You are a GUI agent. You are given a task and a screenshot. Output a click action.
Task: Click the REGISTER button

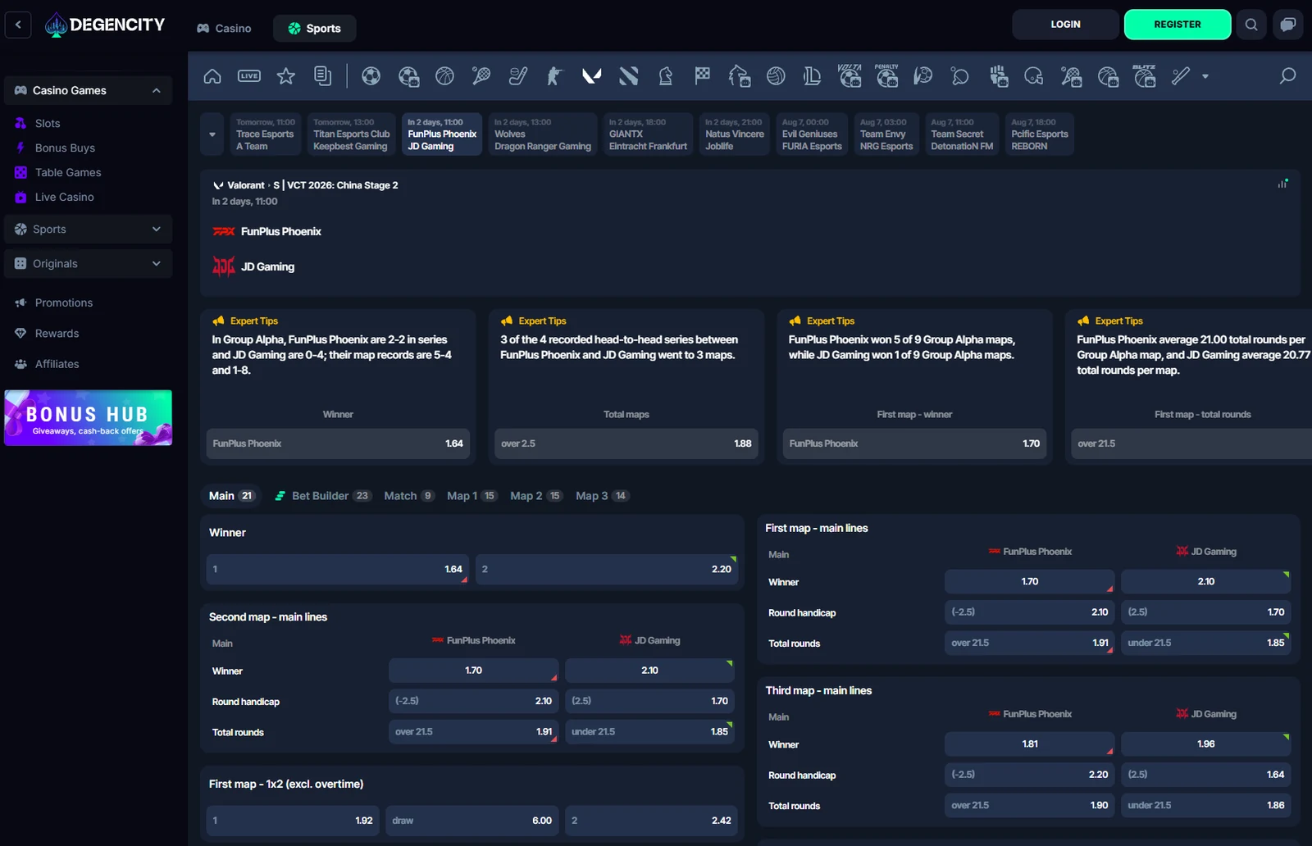(1178, 25)
